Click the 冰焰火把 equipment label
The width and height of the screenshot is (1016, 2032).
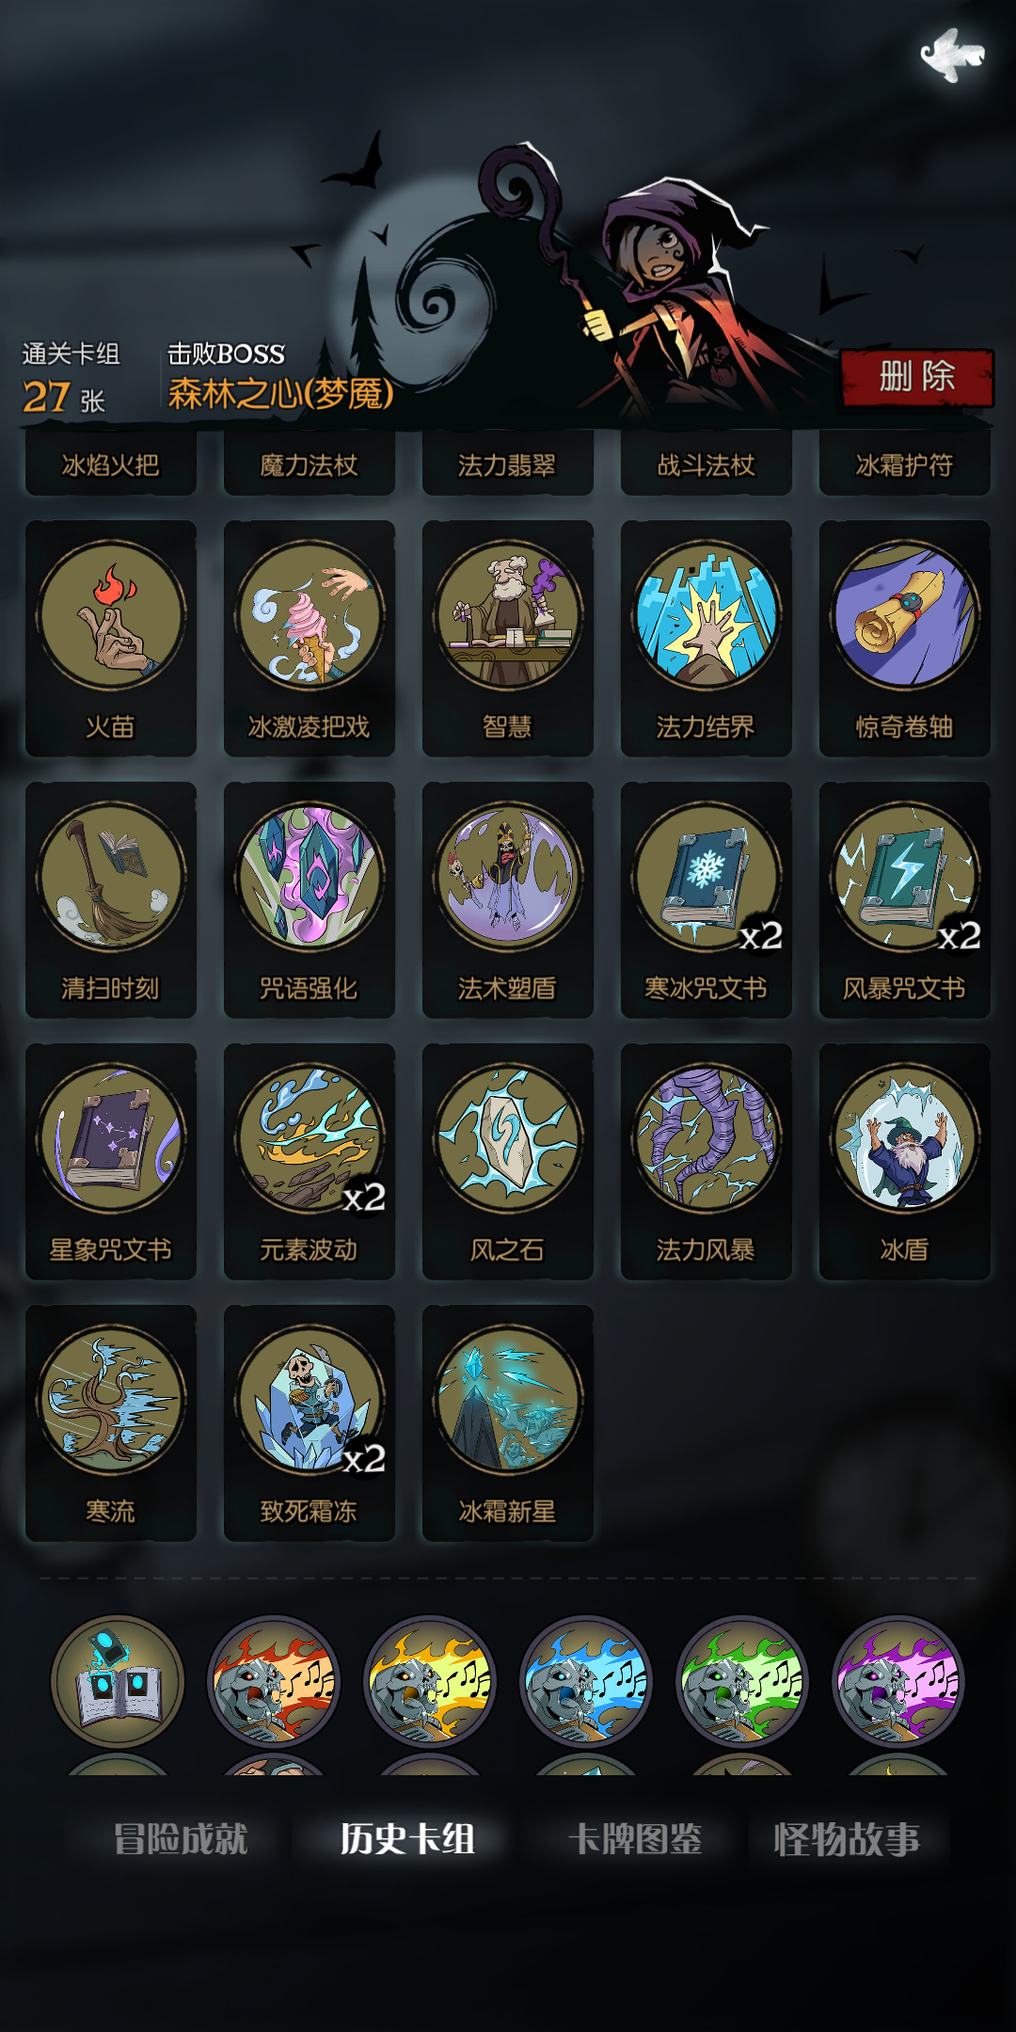[x=111, y=464]
